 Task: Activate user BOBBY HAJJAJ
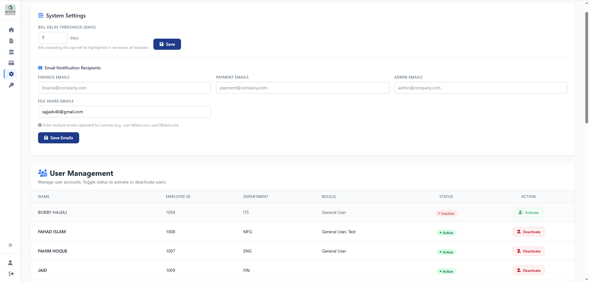529,212
